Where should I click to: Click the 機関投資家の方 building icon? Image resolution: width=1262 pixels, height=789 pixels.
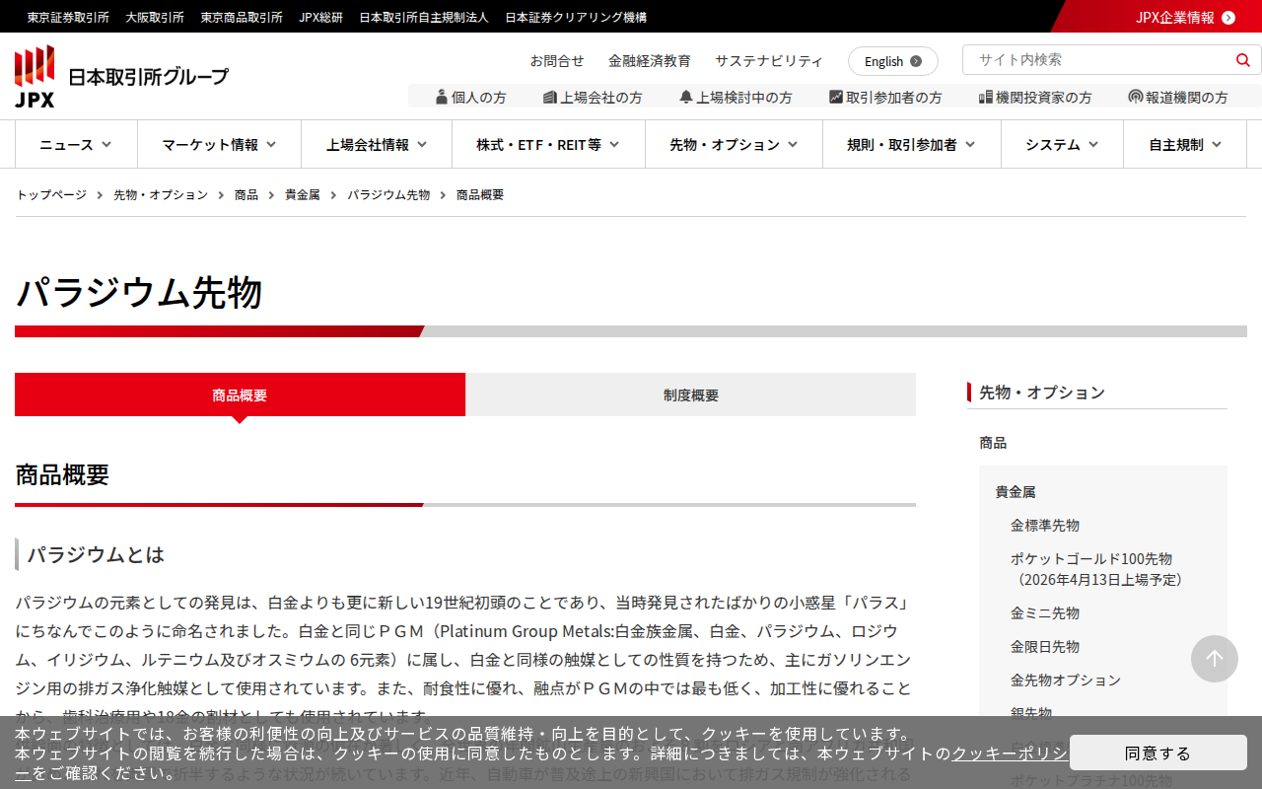click(x=986, y=97)
